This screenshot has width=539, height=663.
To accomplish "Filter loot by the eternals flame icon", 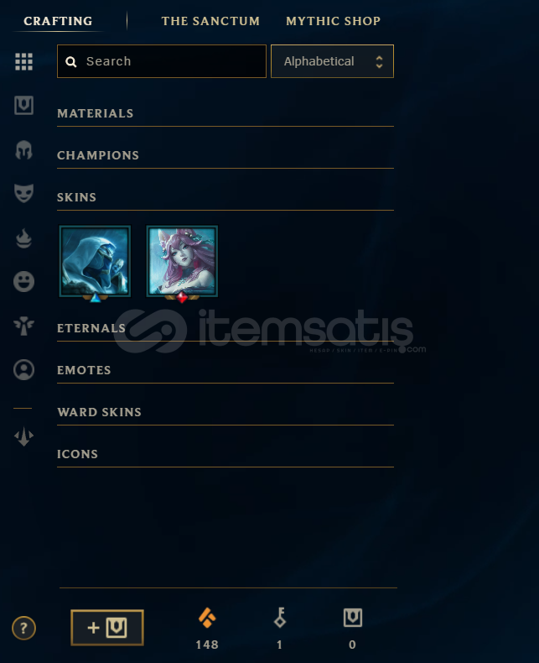I will pos(23,238).
